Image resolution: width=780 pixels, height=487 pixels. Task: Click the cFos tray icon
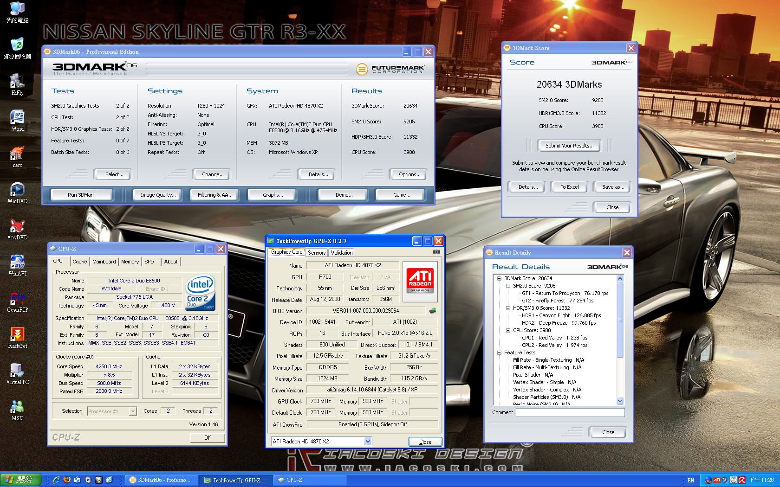point(708,480)
